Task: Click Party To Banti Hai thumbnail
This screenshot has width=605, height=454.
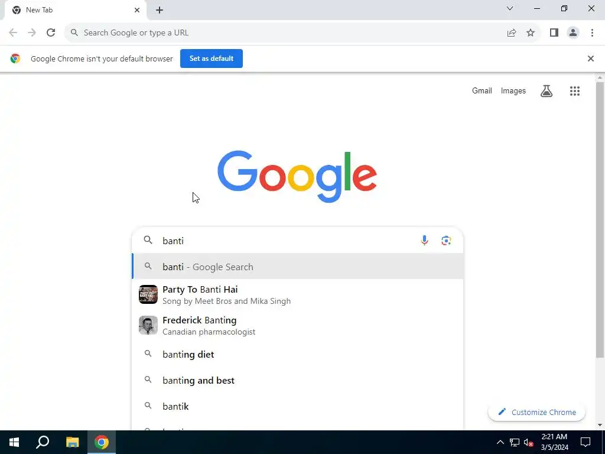Action: click(x=148, y=294)
